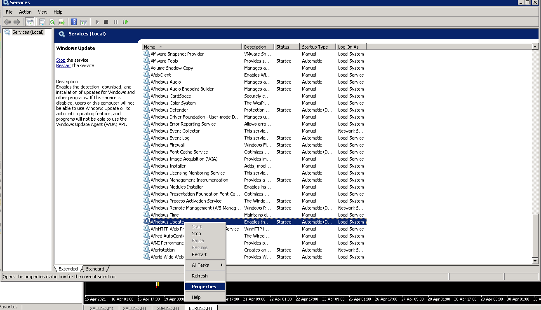Click the services list scrollbar up arrow
541x310 pixels.
pos(535,47)
